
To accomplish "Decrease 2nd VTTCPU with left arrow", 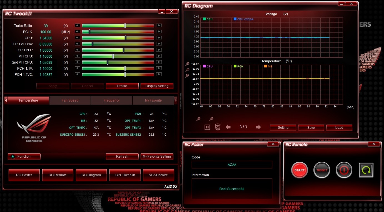I will pos(78,62).
